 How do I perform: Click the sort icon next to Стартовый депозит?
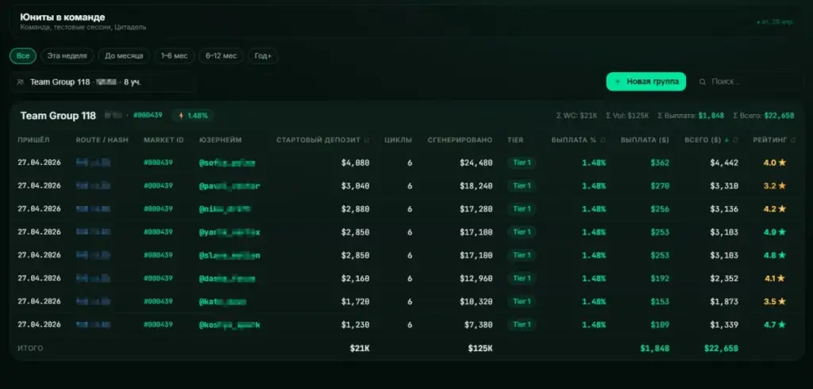pos(367,140)
